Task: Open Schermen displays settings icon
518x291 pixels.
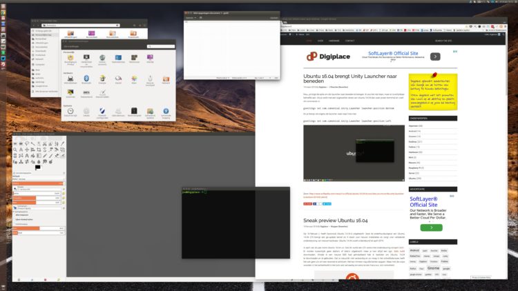Action: pos(70,93)
